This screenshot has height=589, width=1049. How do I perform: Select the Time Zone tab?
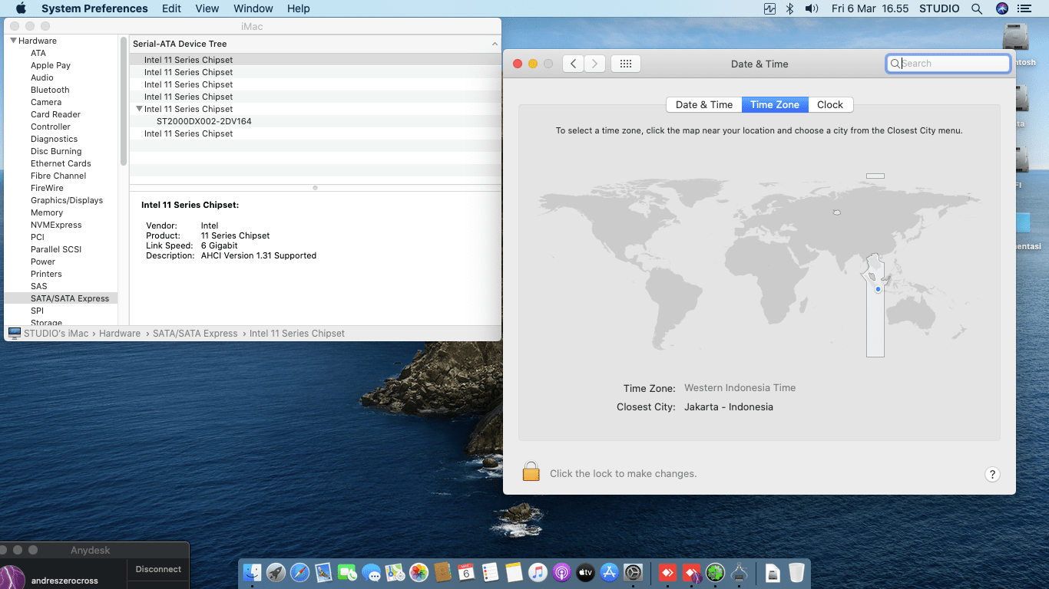coord(775,104)
